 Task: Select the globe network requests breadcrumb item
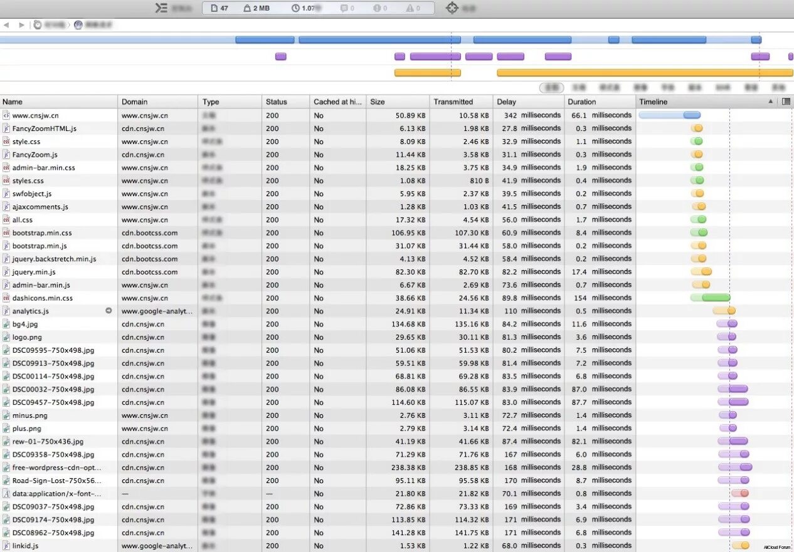[93, 25]
